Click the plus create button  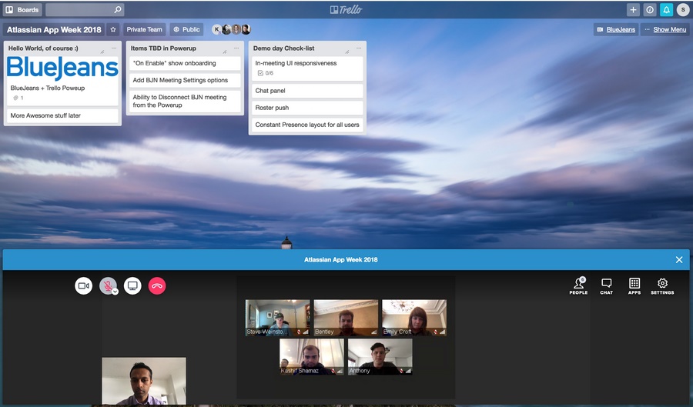(634, 10)
